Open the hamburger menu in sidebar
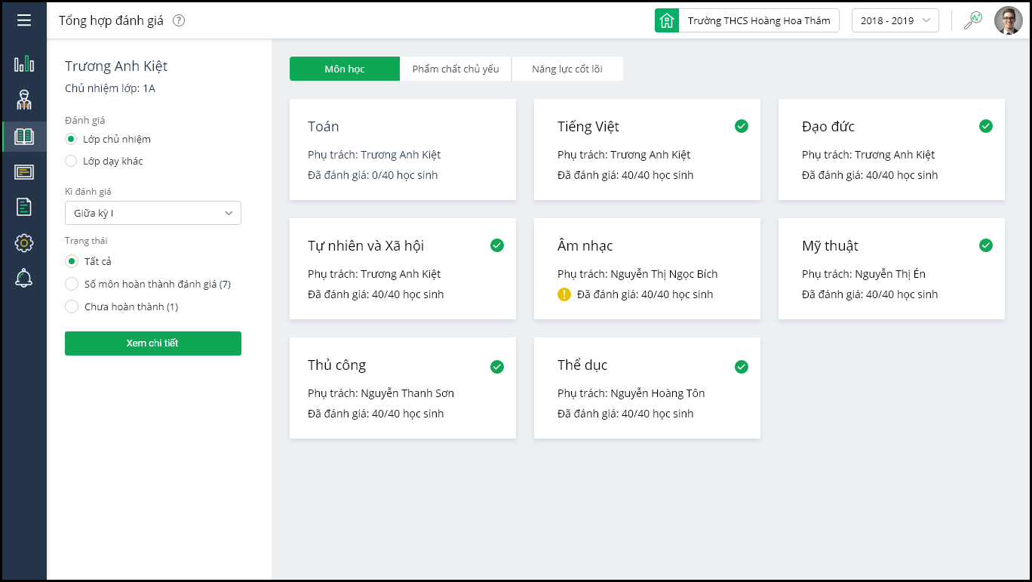This screenshot has height=582, width=1032. [x=24, y=20]
